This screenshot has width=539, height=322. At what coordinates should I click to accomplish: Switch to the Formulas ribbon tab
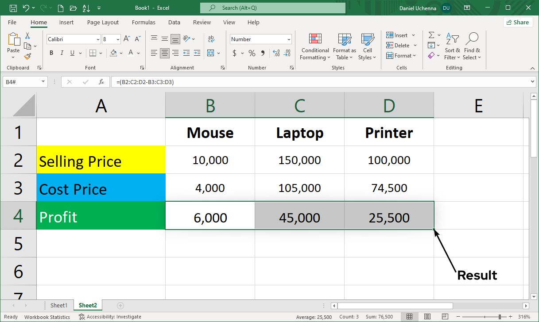143,22
